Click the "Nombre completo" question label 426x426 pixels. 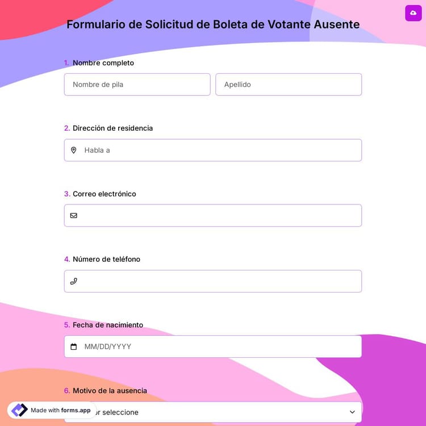(103, 63)
